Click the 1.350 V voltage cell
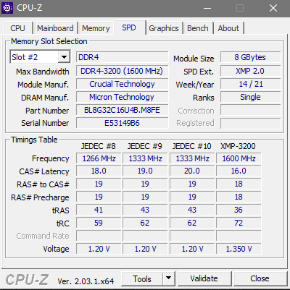The height and width of the screenshot is (290, 290). point(239,249)
